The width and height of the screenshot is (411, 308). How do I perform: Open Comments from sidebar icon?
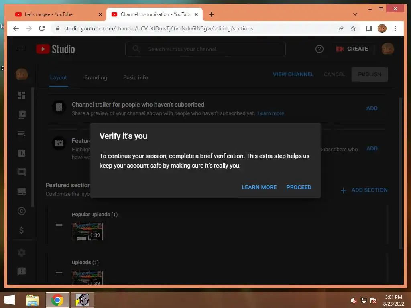22,172
